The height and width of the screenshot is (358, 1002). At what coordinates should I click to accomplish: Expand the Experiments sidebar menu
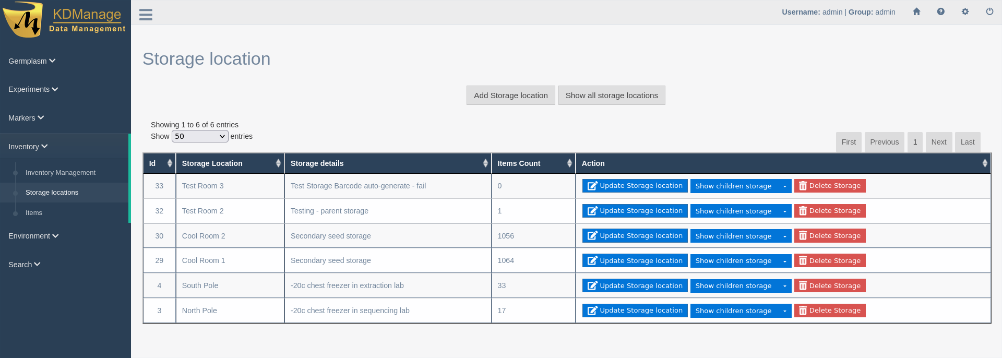click(x=33, y=89)
